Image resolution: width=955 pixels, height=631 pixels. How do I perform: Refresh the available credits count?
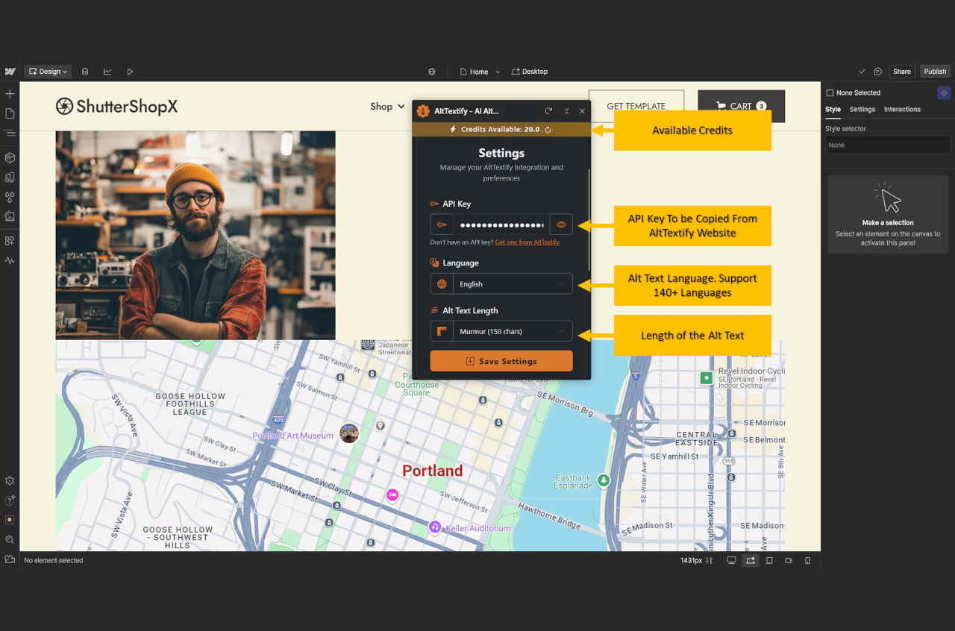(x=548, y=130)
